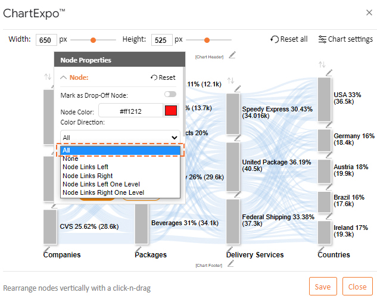377x305 pixels.
Task: Click the red node color swatch
Action: click(171, 111)
